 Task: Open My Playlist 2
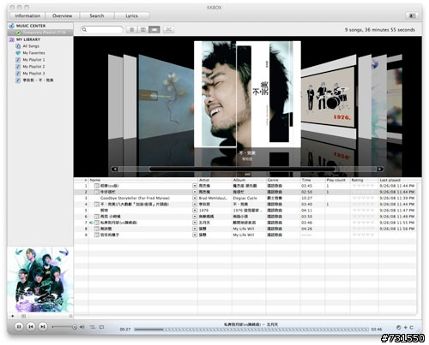(x=33, y=67)
